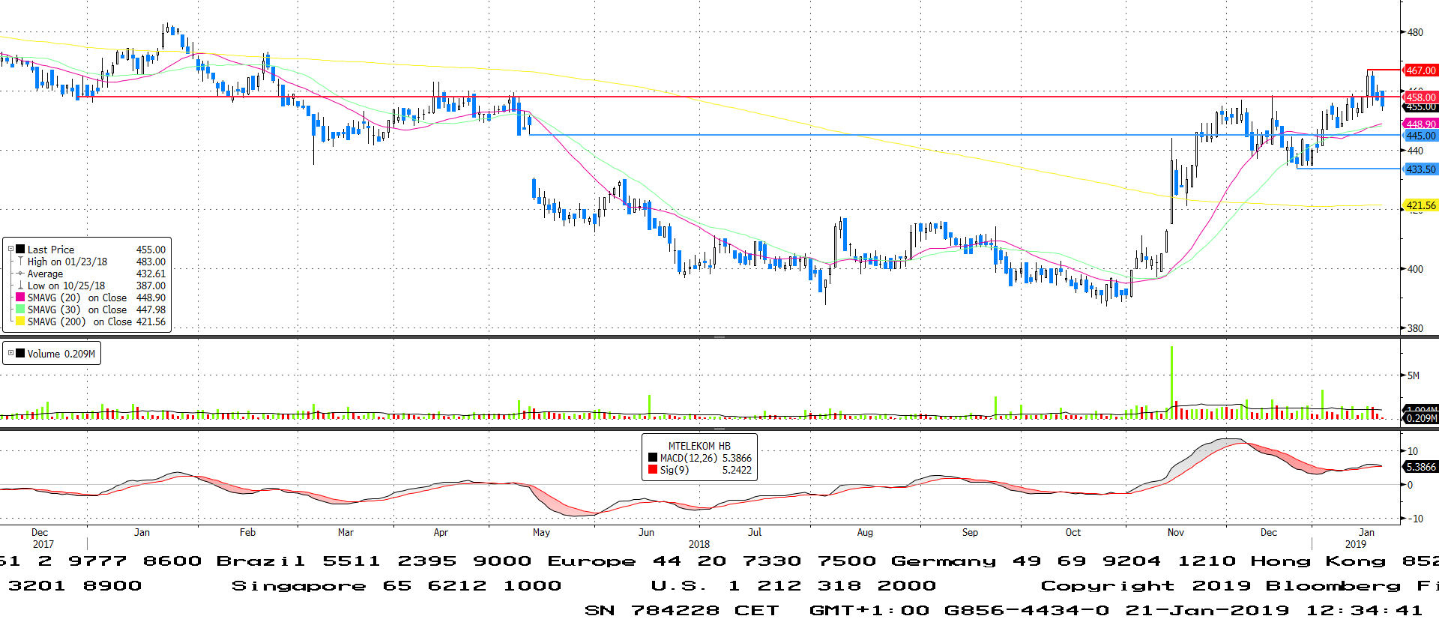
Task: Click the 448.90 magenta price label
Action: [1420, 124]
